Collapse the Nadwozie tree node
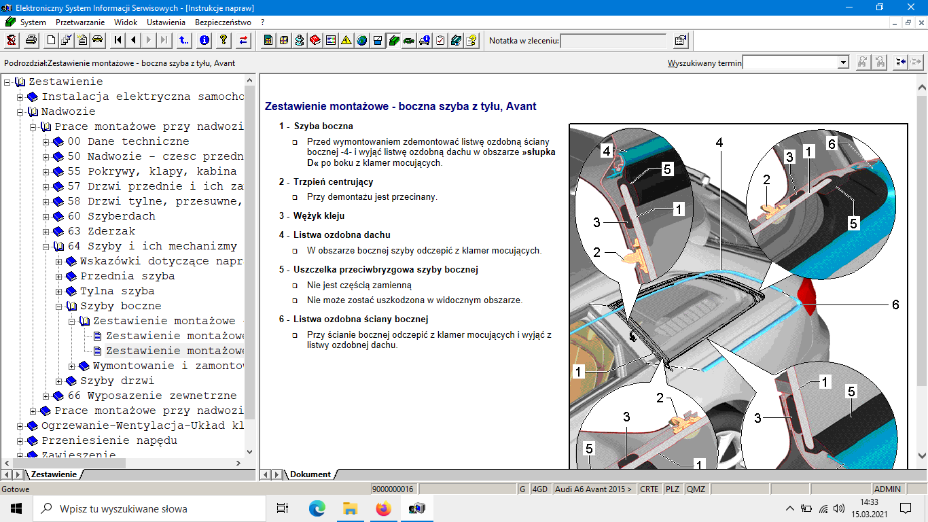The image size is (928, 522). pyautogui.click(x=20, y=112)
